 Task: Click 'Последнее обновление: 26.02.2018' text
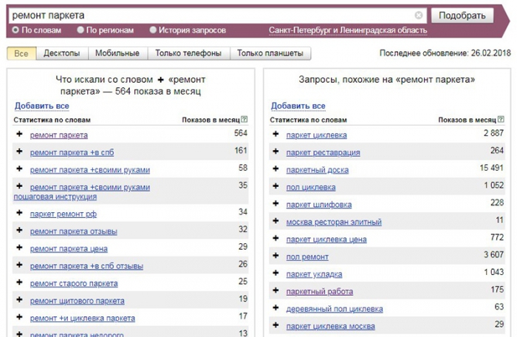[445, 53]
